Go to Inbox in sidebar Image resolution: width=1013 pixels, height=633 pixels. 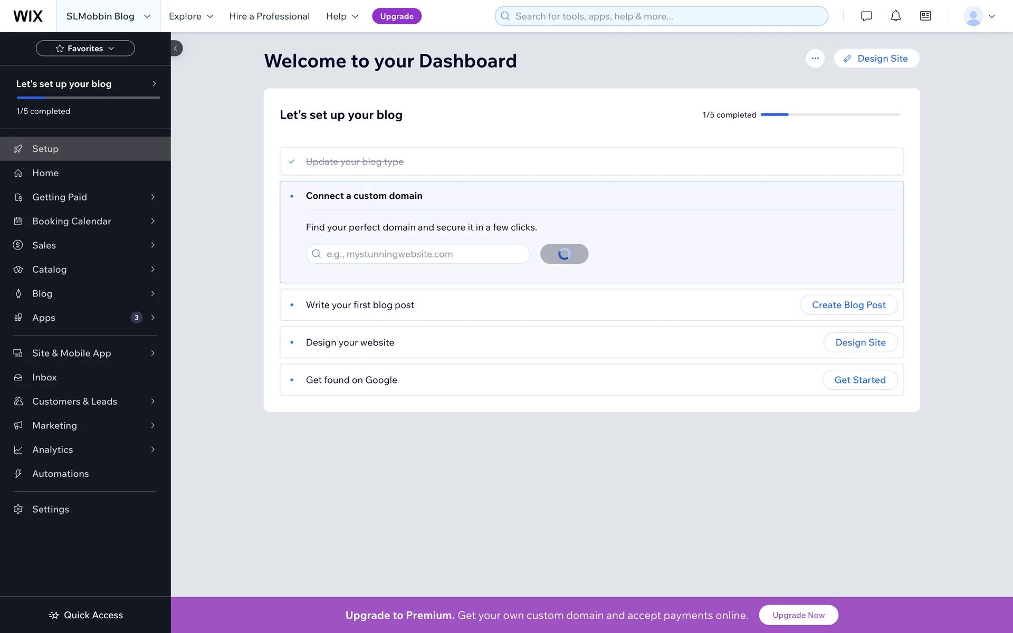click(x=44, y=377)
